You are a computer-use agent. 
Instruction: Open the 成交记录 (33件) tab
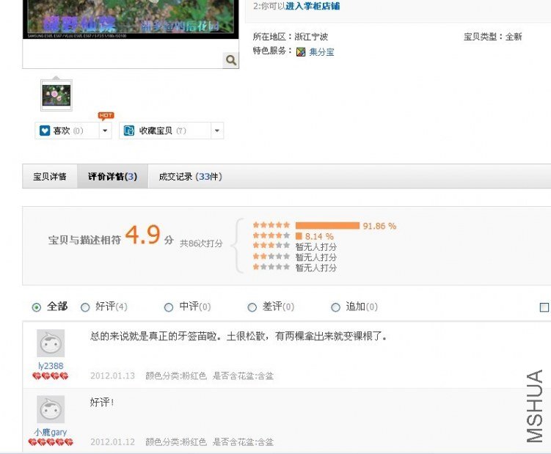pos(190,177)
